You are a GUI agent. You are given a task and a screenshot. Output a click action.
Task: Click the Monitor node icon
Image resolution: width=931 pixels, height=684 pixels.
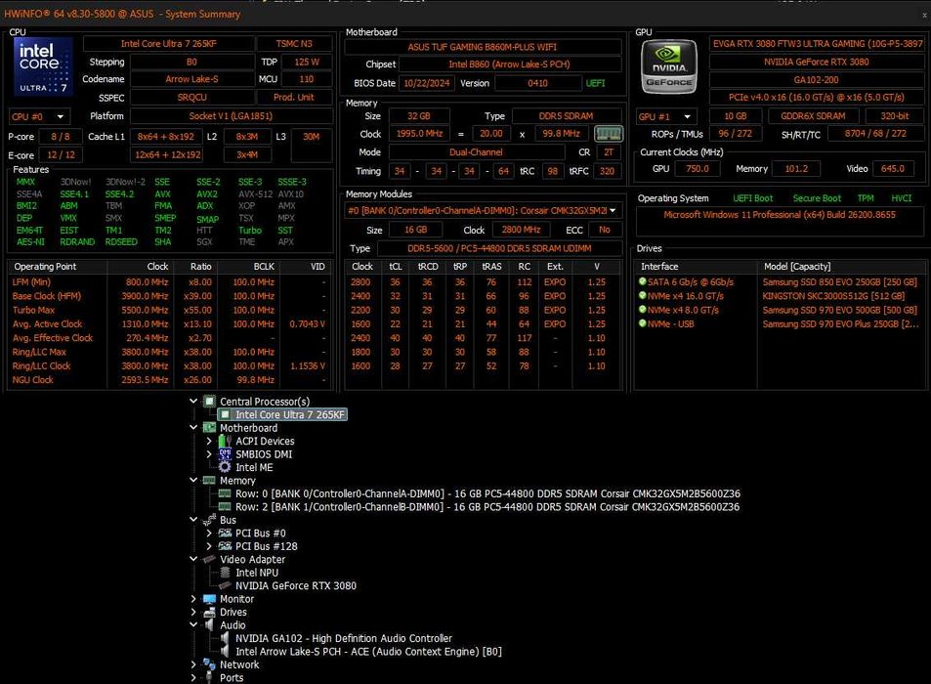pyautogui.click(x=209, y=599)
